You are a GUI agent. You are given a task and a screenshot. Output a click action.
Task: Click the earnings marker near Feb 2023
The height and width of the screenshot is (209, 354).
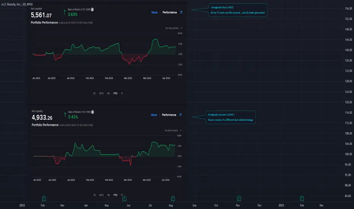pos(302,198)
